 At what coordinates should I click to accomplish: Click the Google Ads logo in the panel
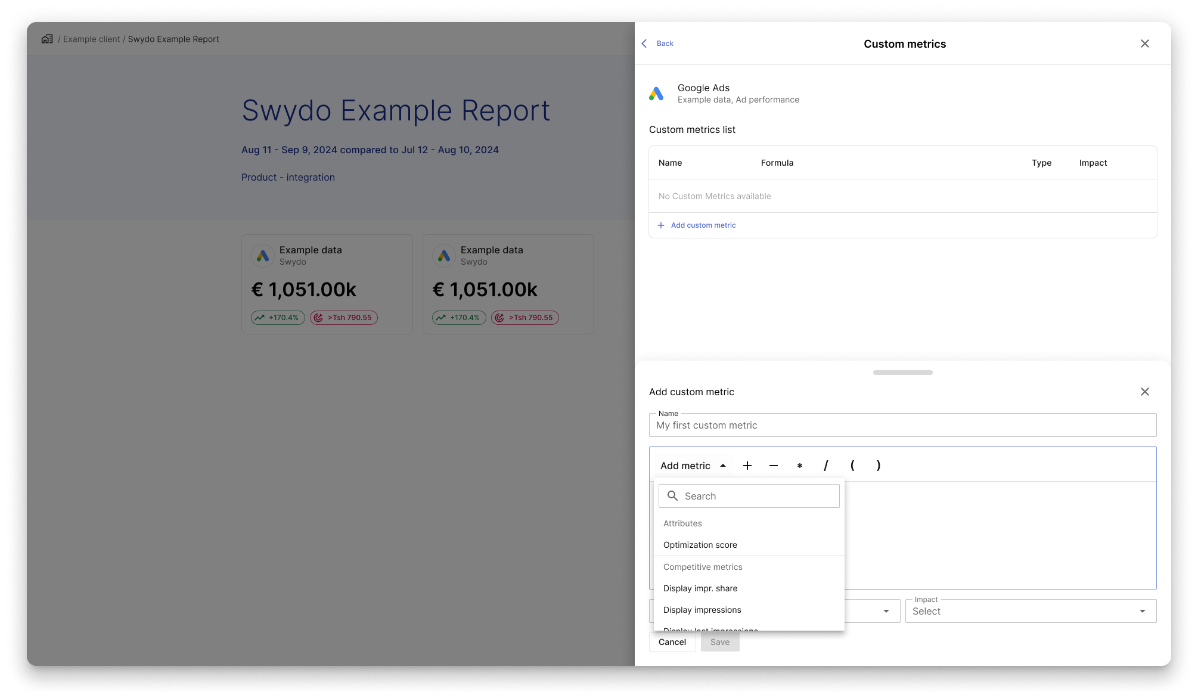pyautogui.click(x=656, y=94)
